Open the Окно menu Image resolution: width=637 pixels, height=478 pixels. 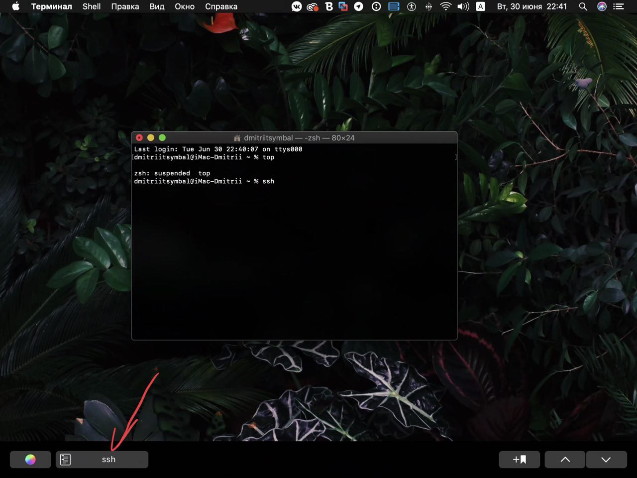coord(185,6)
